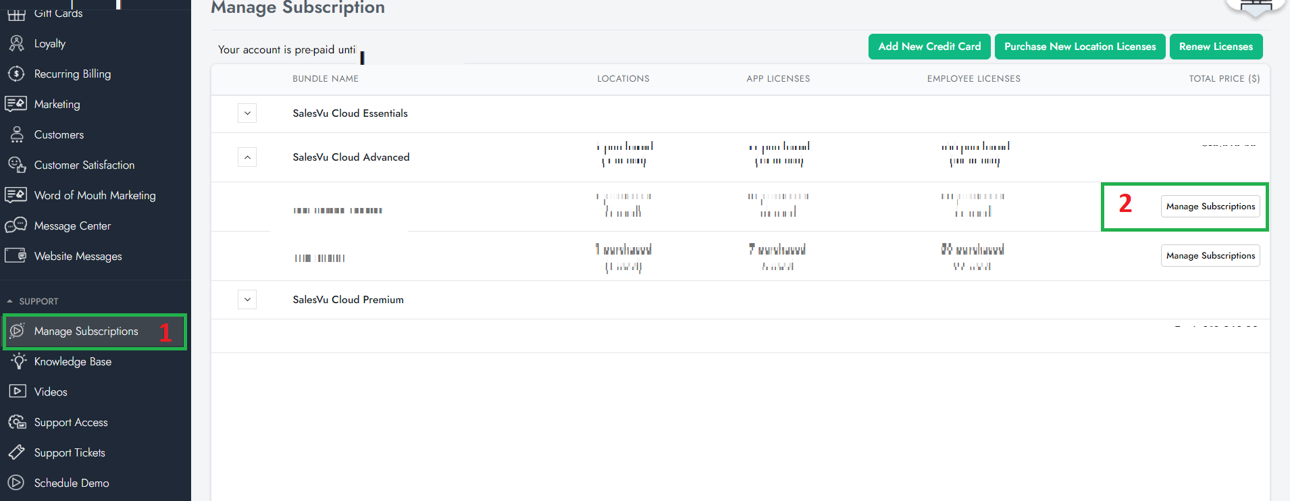Click the Support Tickets ticket icon
Image resolution: width=1290 pixels, height=501 pixels.
point(18,452)
